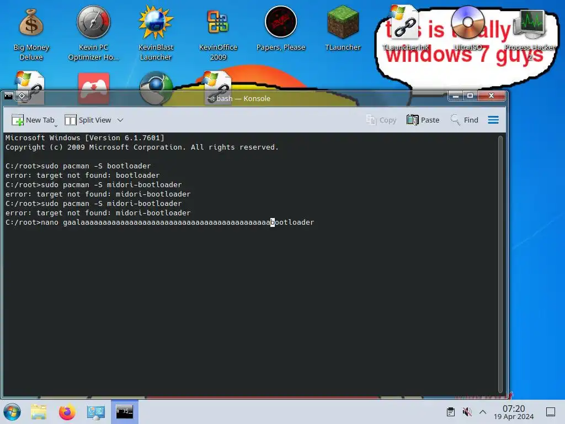565x424 pixels.
Task: Click Copy in Konsole toolbar
Action: pos(381,120)
